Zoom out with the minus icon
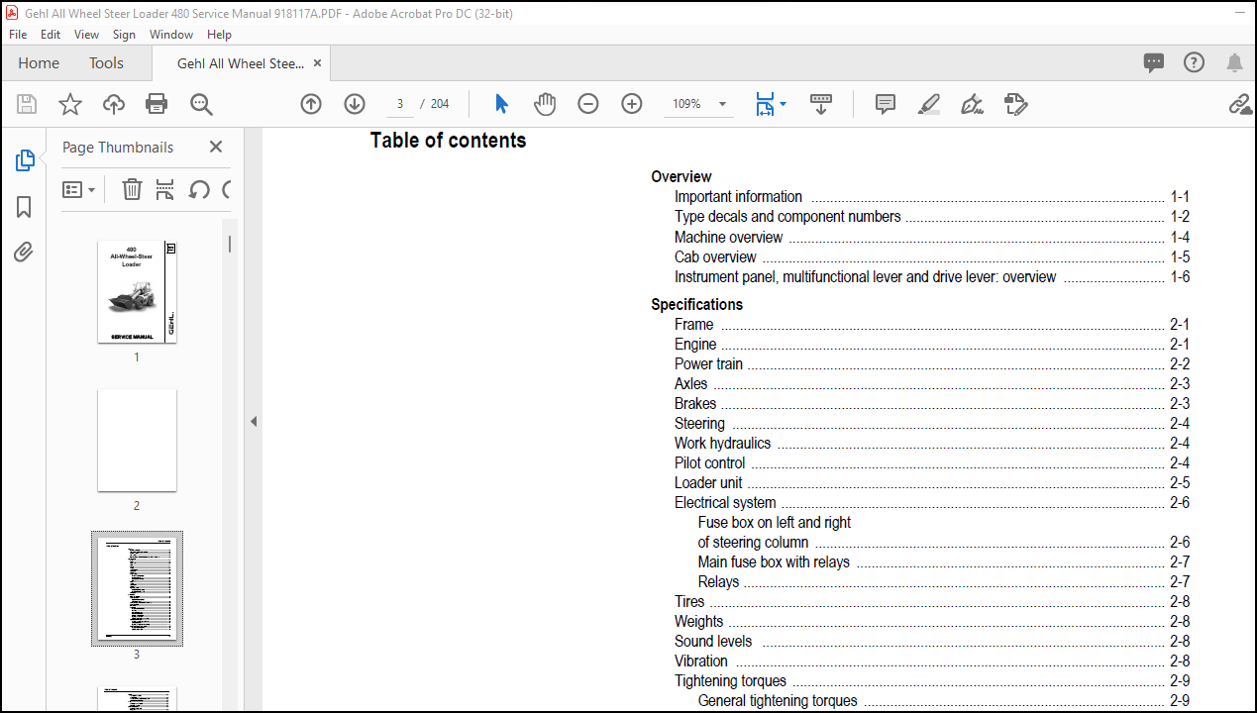This screenshot has width=1257, height=713. pyautogui.click(x=588, y=104)
